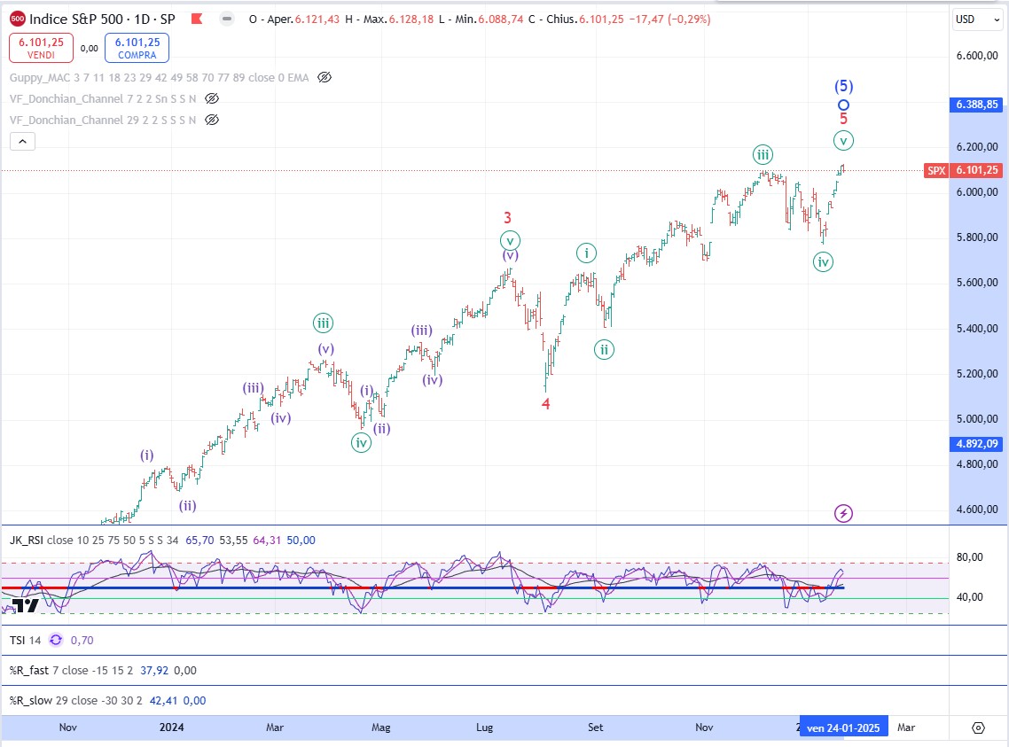This screenshot has height=747, width=1009.
Task: Click the purple lightning bolt icon
Action: [843, 513]
